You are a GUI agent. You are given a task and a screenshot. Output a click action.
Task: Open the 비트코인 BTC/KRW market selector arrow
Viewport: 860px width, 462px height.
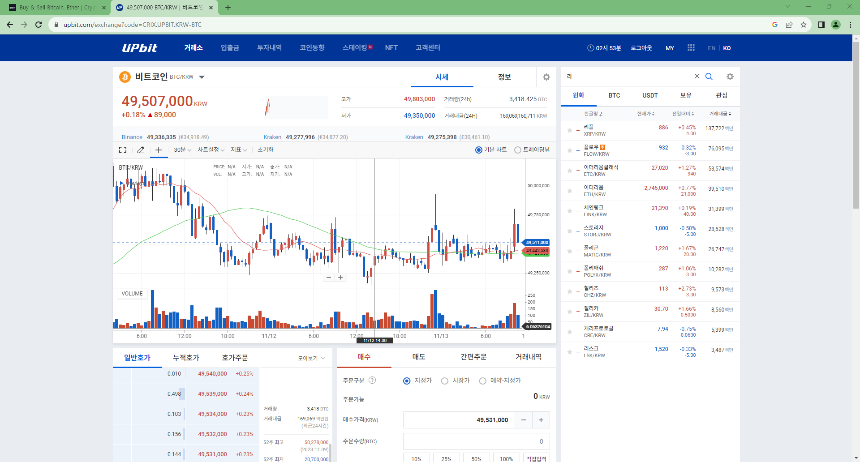coord(202,77)
